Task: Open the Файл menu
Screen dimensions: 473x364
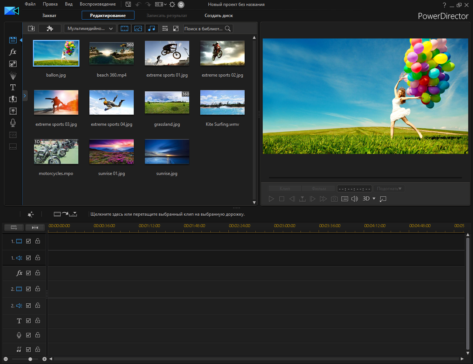Action: click(30, 4)
